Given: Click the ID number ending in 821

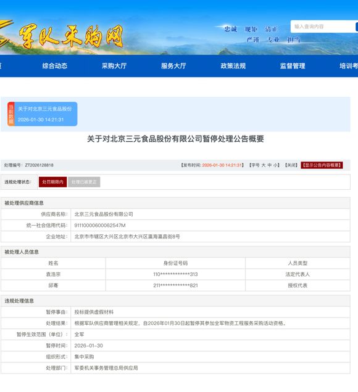Looking at the screenshot, I should pyautogui.click(x=175, y=285).
